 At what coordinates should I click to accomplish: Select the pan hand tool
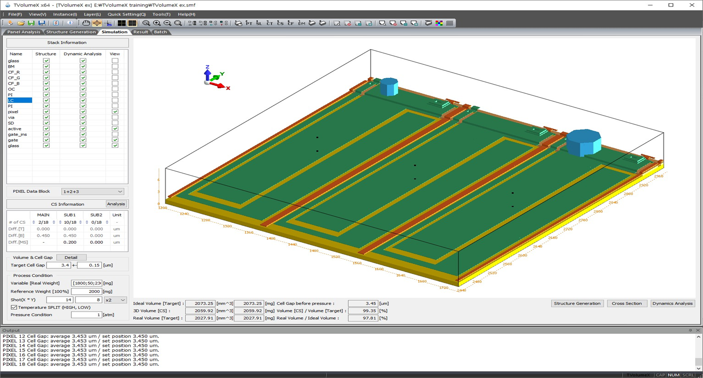point(86,23)
